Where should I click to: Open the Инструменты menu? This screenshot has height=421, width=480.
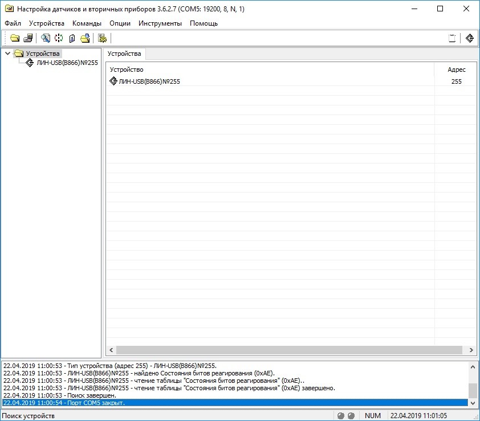click(x=160, y=23)
